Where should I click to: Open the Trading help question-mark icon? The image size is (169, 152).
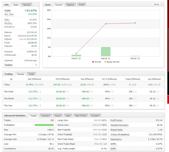point(11,79)
